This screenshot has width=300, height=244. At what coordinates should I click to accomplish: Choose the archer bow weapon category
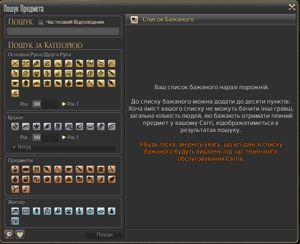click(x=112, y=63)
